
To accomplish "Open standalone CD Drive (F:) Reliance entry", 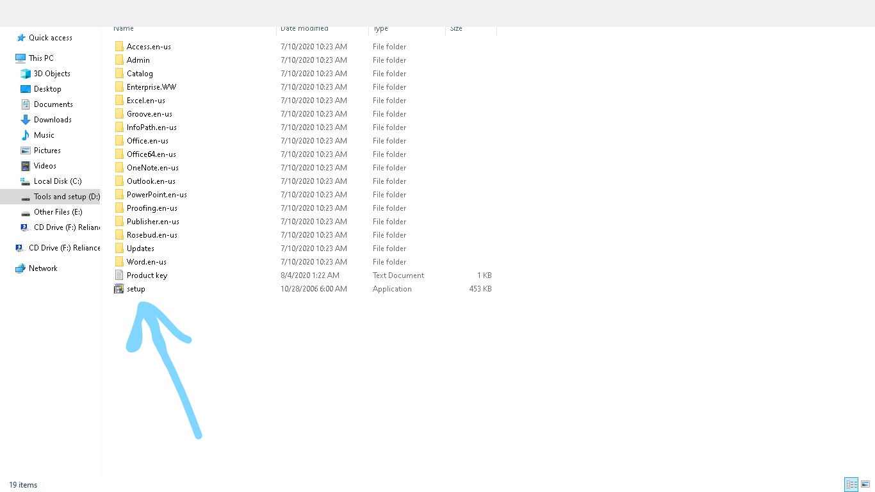I will [x=65, y=248].
